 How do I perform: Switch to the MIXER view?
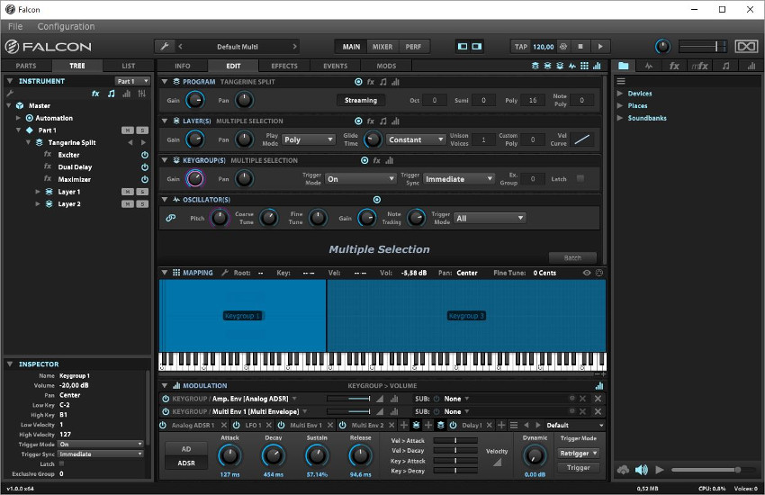[382, 46]
